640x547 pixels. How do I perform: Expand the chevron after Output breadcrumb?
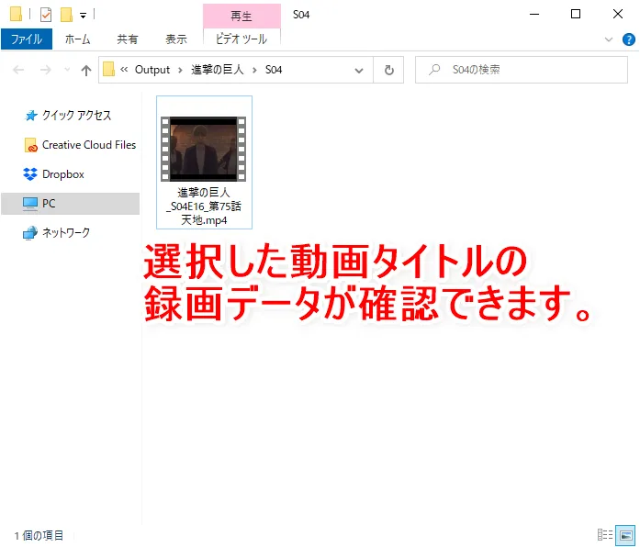(180, 70)
